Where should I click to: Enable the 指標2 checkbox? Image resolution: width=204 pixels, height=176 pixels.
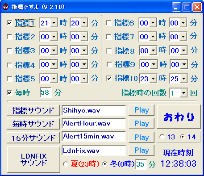pyautogui.click(x=9, y=37)
